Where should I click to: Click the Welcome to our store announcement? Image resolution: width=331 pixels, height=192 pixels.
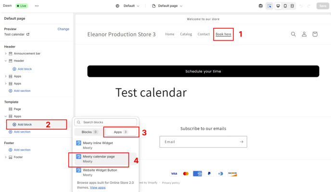tap(203, 19)
